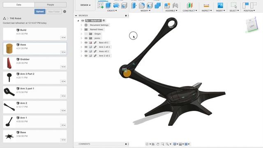
Task: Expand the Origin folder node
Action: pyautogui.click(x=81, y=34)
